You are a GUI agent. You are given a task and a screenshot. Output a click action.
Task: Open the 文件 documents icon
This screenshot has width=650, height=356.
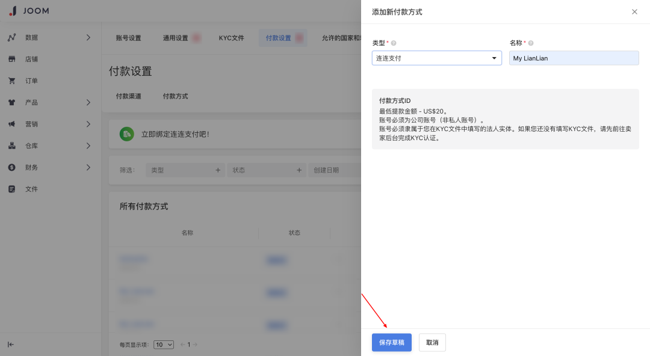click(x=13, y=188)
